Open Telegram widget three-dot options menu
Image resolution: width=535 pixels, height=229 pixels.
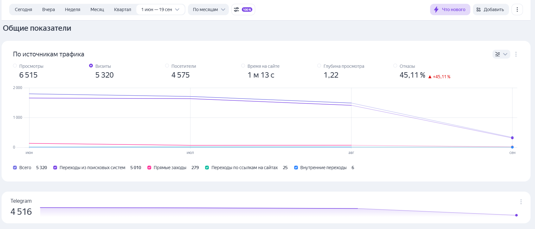pos(521,202)
